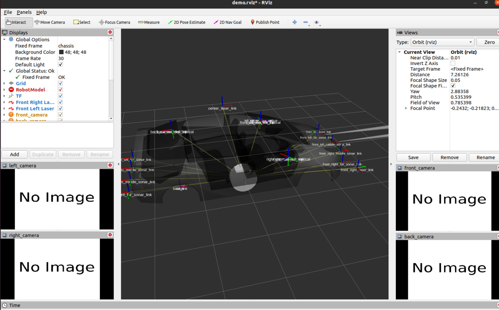Image resolution: width=499 pixels, height=310 pixels.
Task: Expand the TF display properties
Action: 4,96
